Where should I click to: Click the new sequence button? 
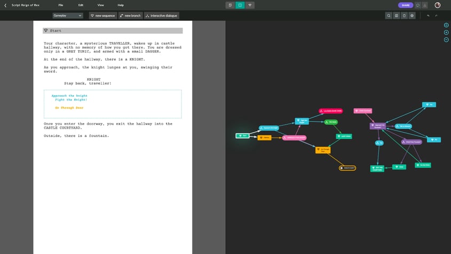[x=102, y=16]
